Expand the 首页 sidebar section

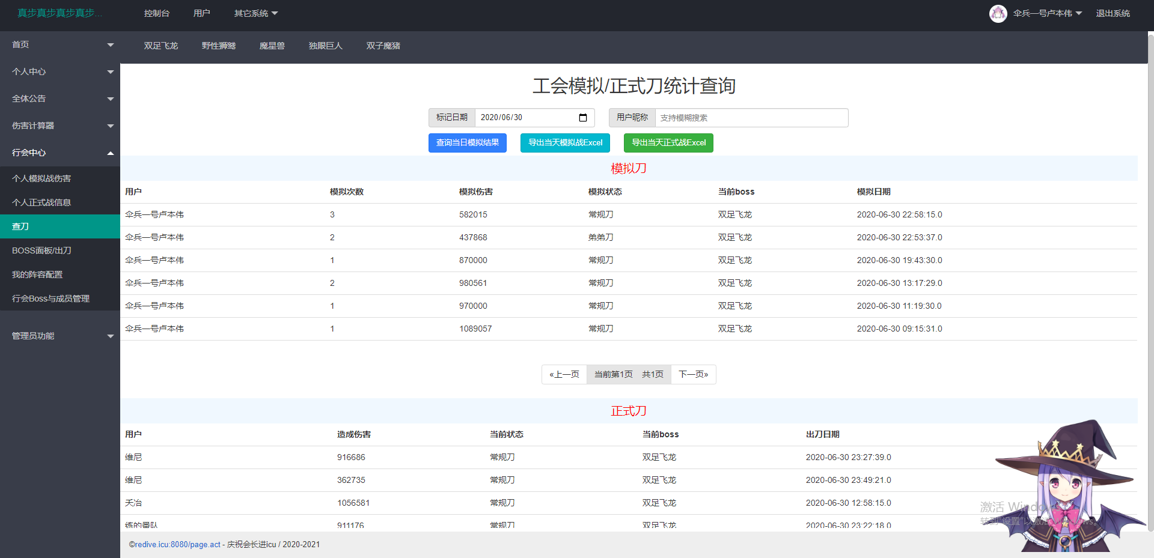pyautogui.click(x=60, y=44)
